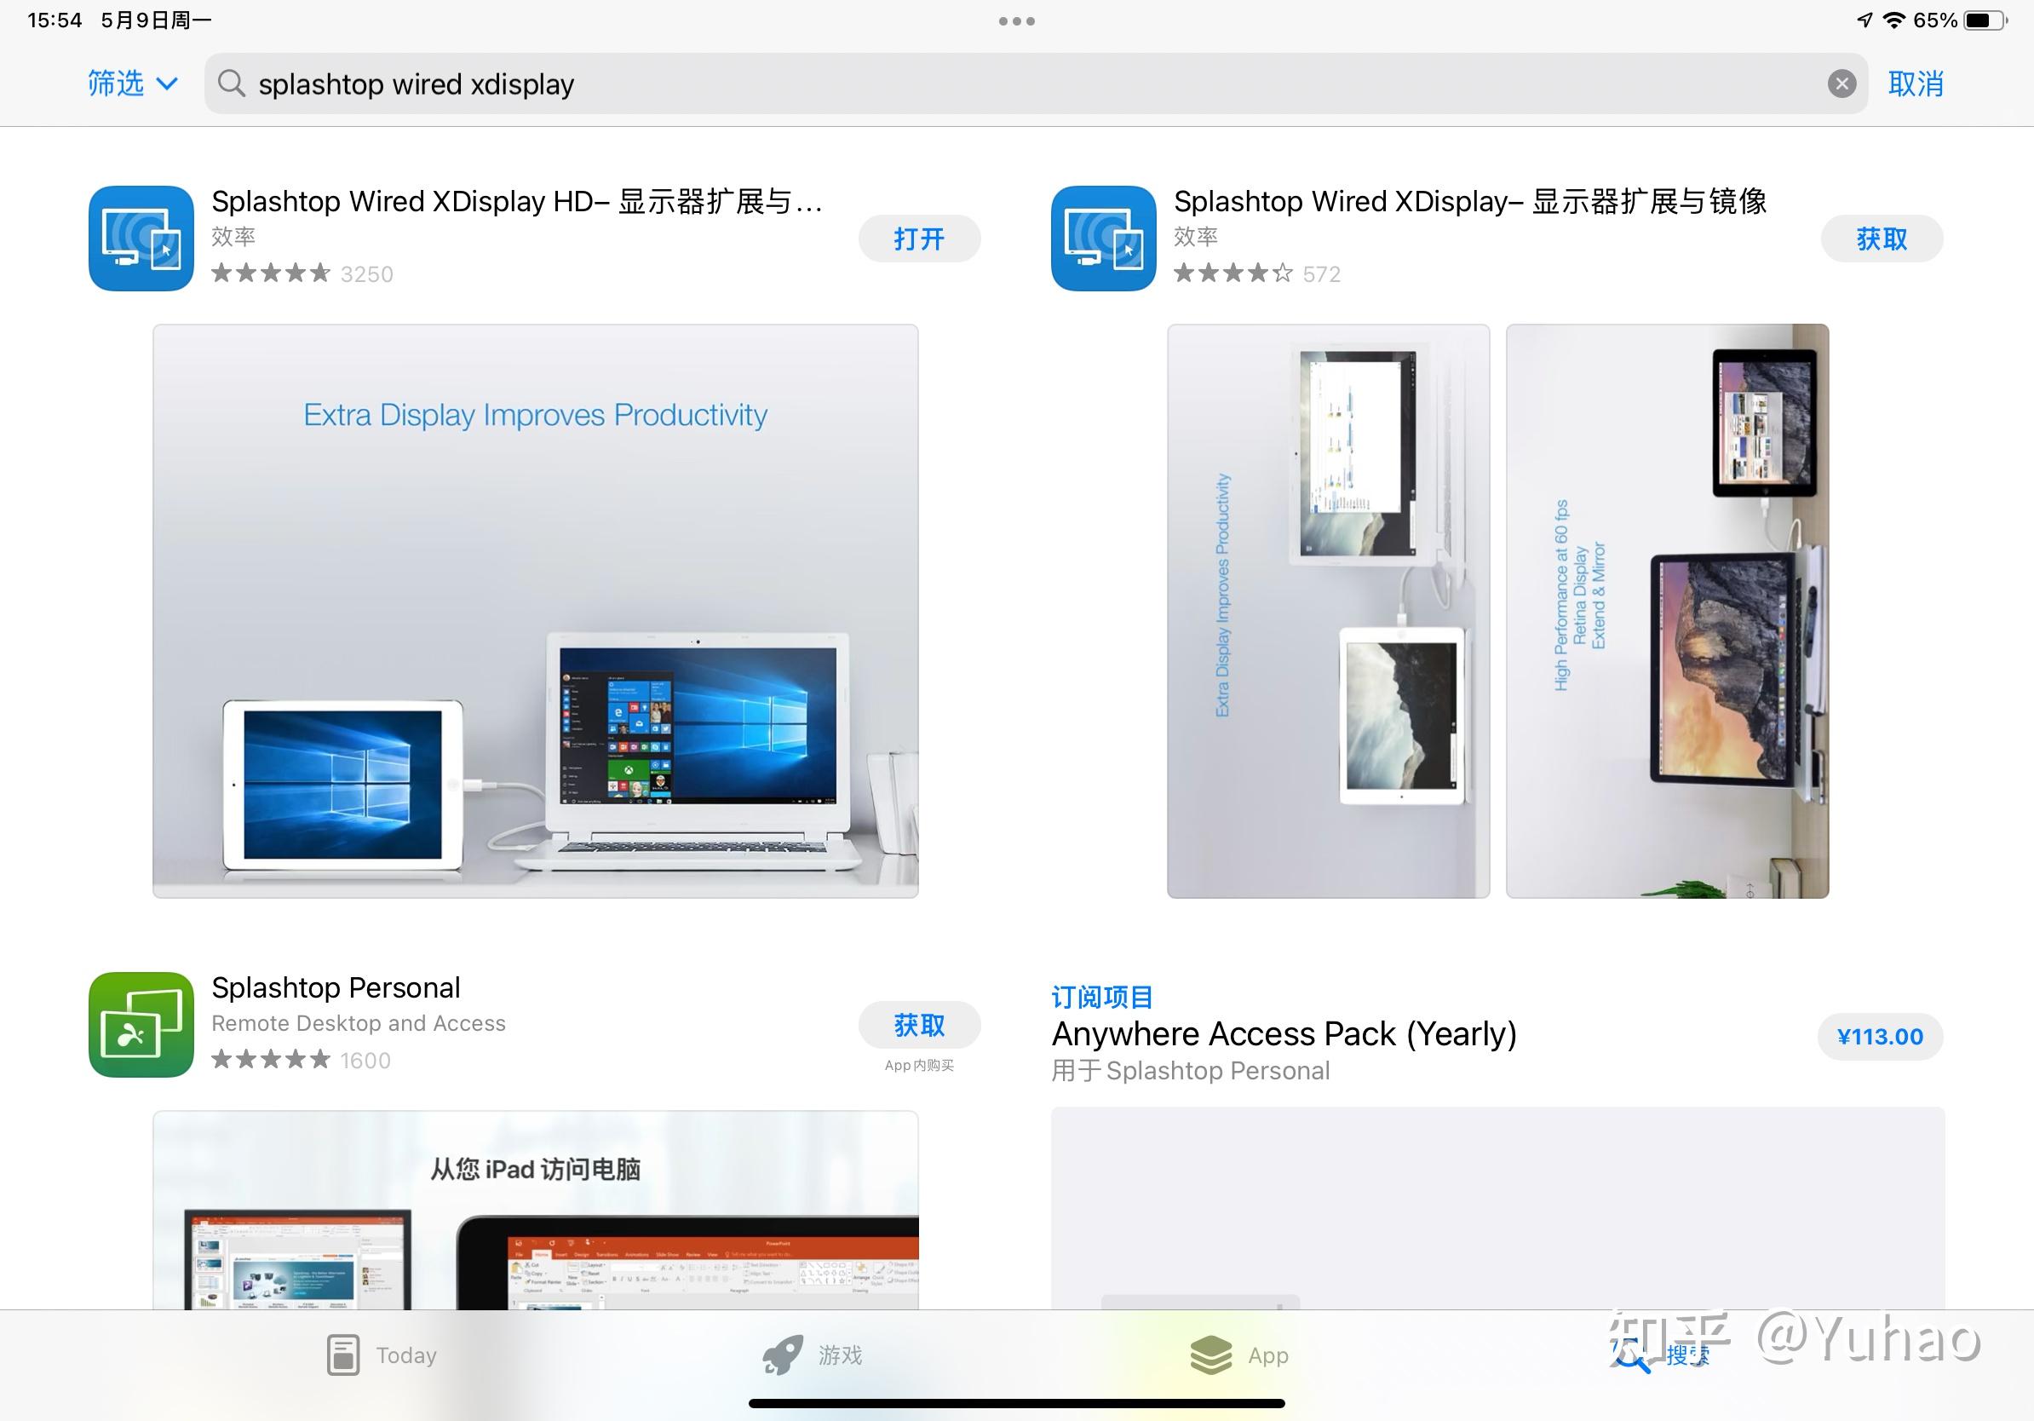
Task: Tap the green Splashtop Personal app icon
Action: [141, 1024]
